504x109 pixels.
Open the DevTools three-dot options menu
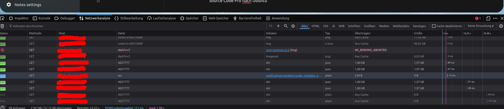(x=495, y=18)
